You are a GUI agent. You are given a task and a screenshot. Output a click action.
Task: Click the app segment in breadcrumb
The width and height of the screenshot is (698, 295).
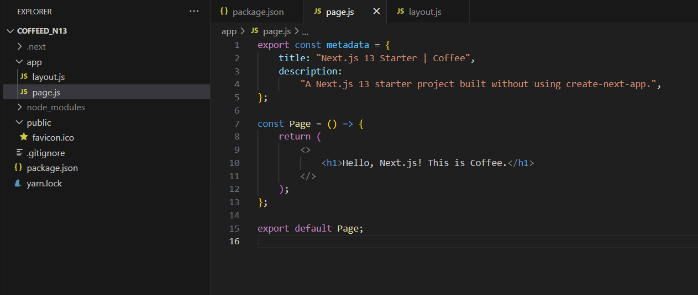click(229, 31)
